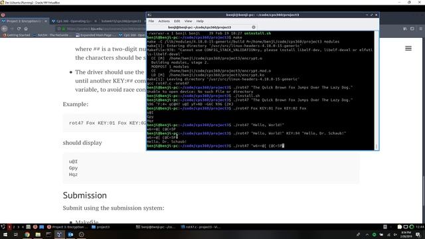This screenshot has height=239, width=425.
Task: Click Windows taskbar clock
Action: (406, 234)
